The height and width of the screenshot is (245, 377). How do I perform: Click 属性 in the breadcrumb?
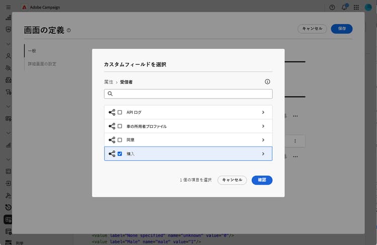109,82
